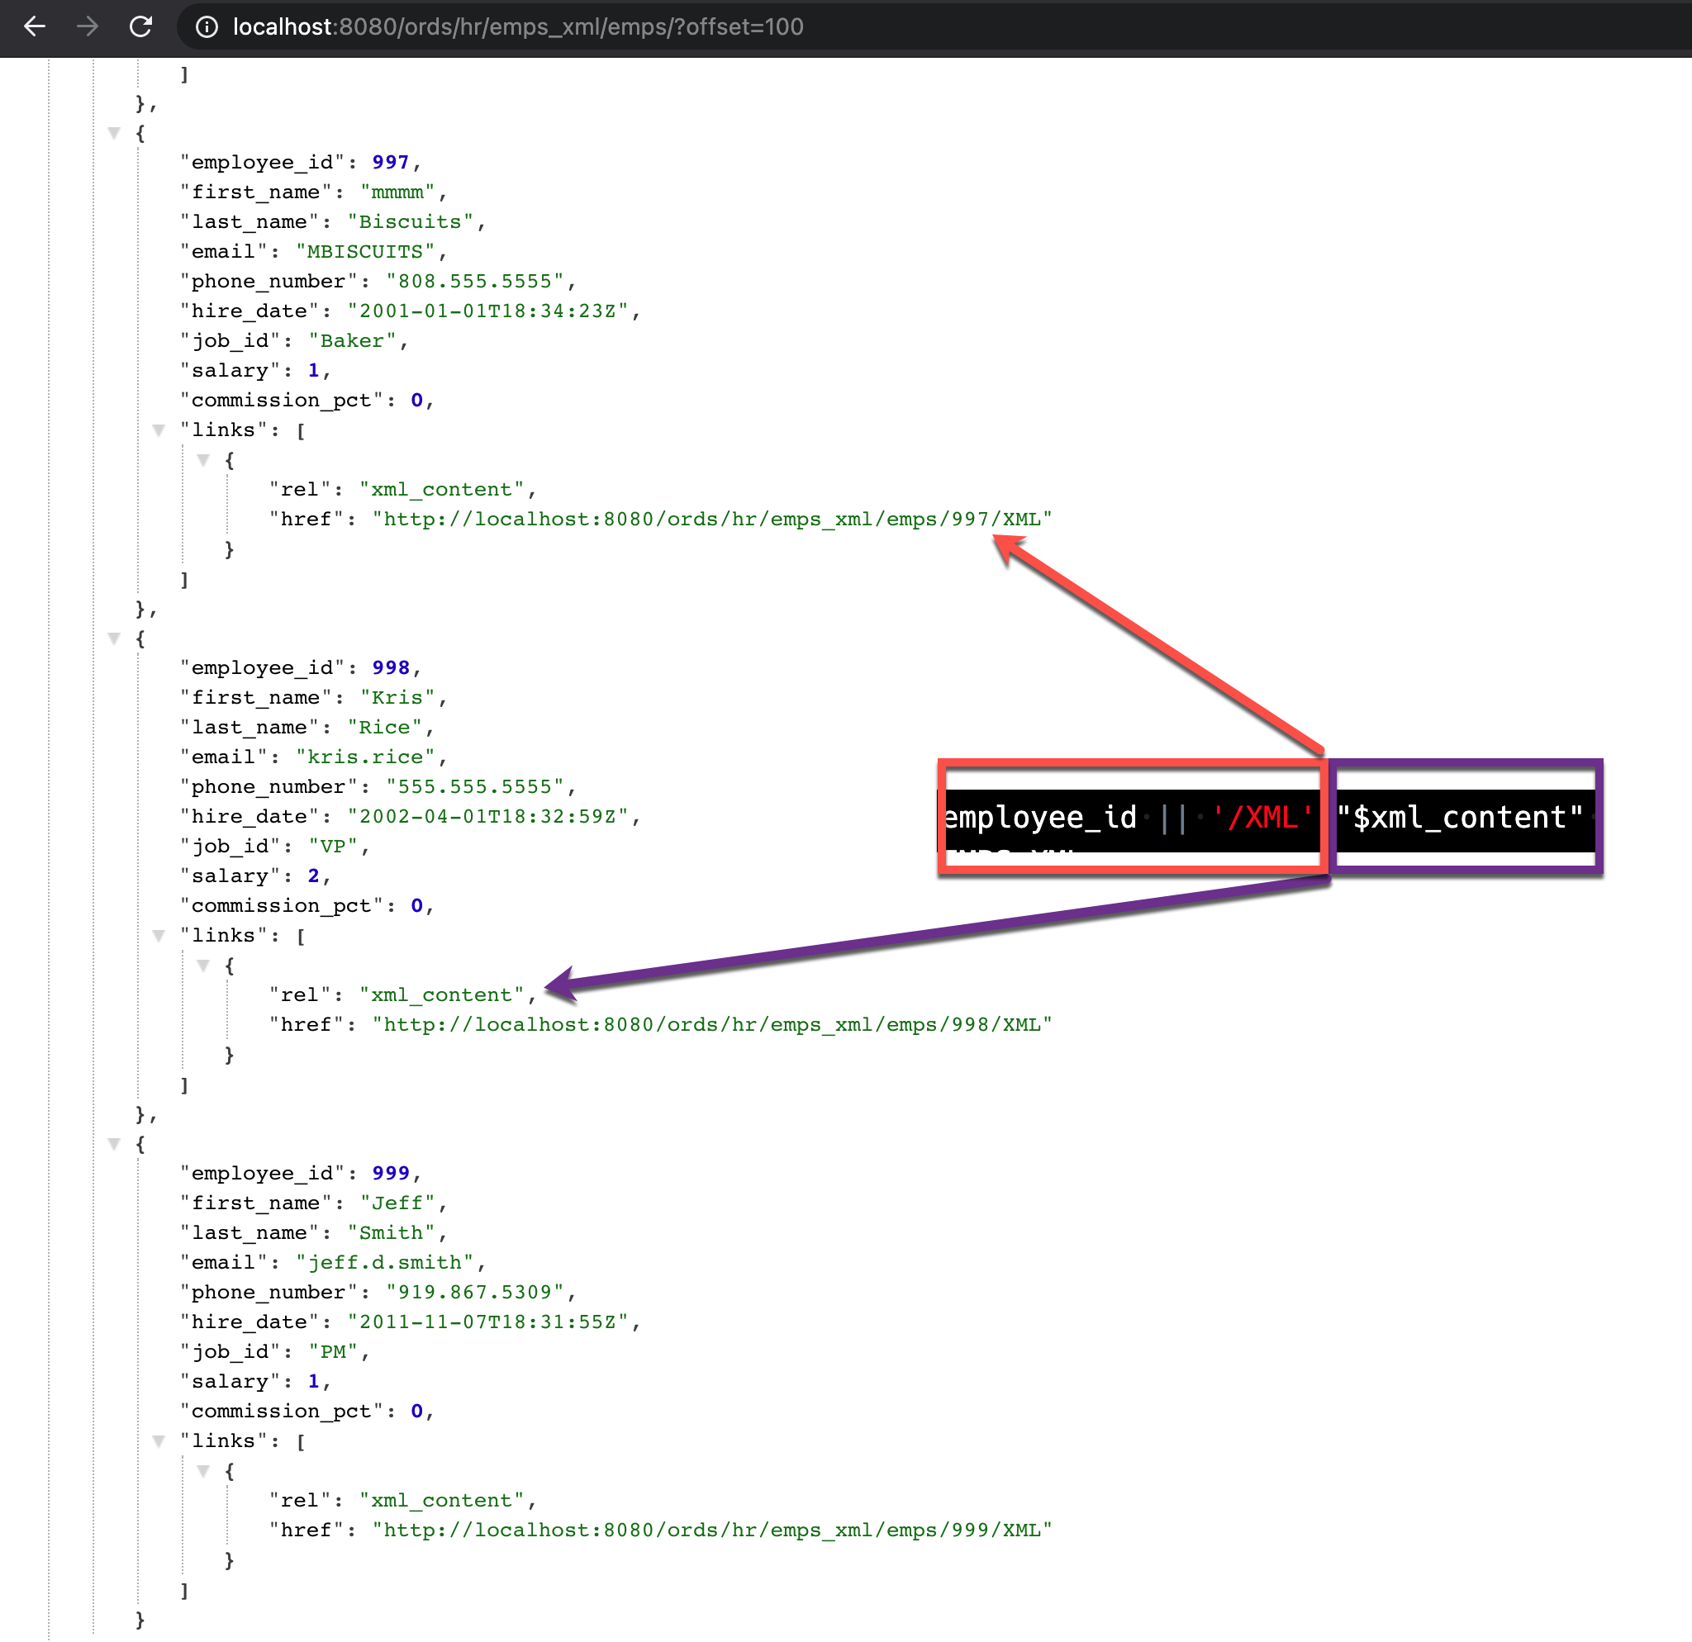1692x1642 pixels.
Task: Select hire_date "2002-04-01T18:32:59Z"
Action: click(x=487, y=817)
